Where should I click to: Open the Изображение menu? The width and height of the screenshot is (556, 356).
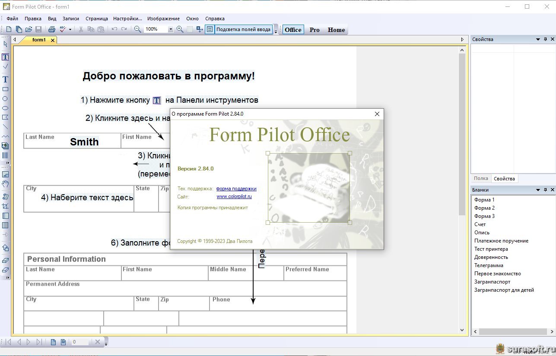pos(163,19)
